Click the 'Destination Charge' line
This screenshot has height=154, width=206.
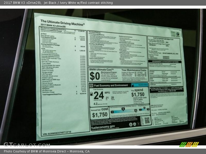tap(48, 92)
